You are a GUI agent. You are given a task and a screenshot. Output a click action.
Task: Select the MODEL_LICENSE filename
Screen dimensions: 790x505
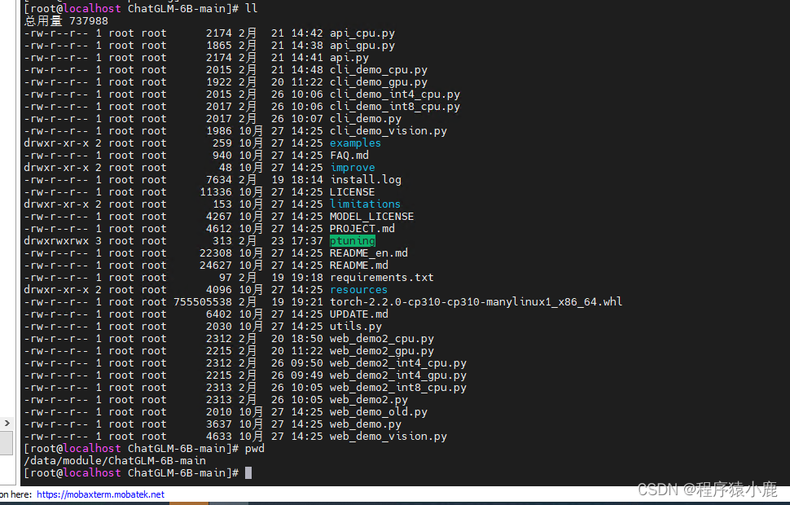pyautogui.click(x=372, y=217)
